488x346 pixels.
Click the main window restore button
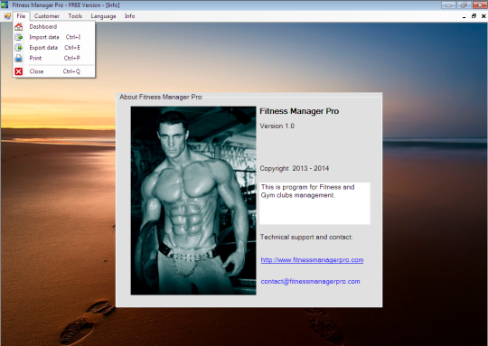pyautogui.click(x=464, y=5)
